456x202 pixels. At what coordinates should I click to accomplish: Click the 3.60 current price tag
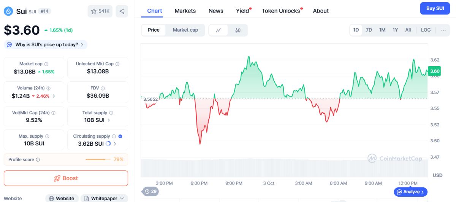click(x=435, y=71)
